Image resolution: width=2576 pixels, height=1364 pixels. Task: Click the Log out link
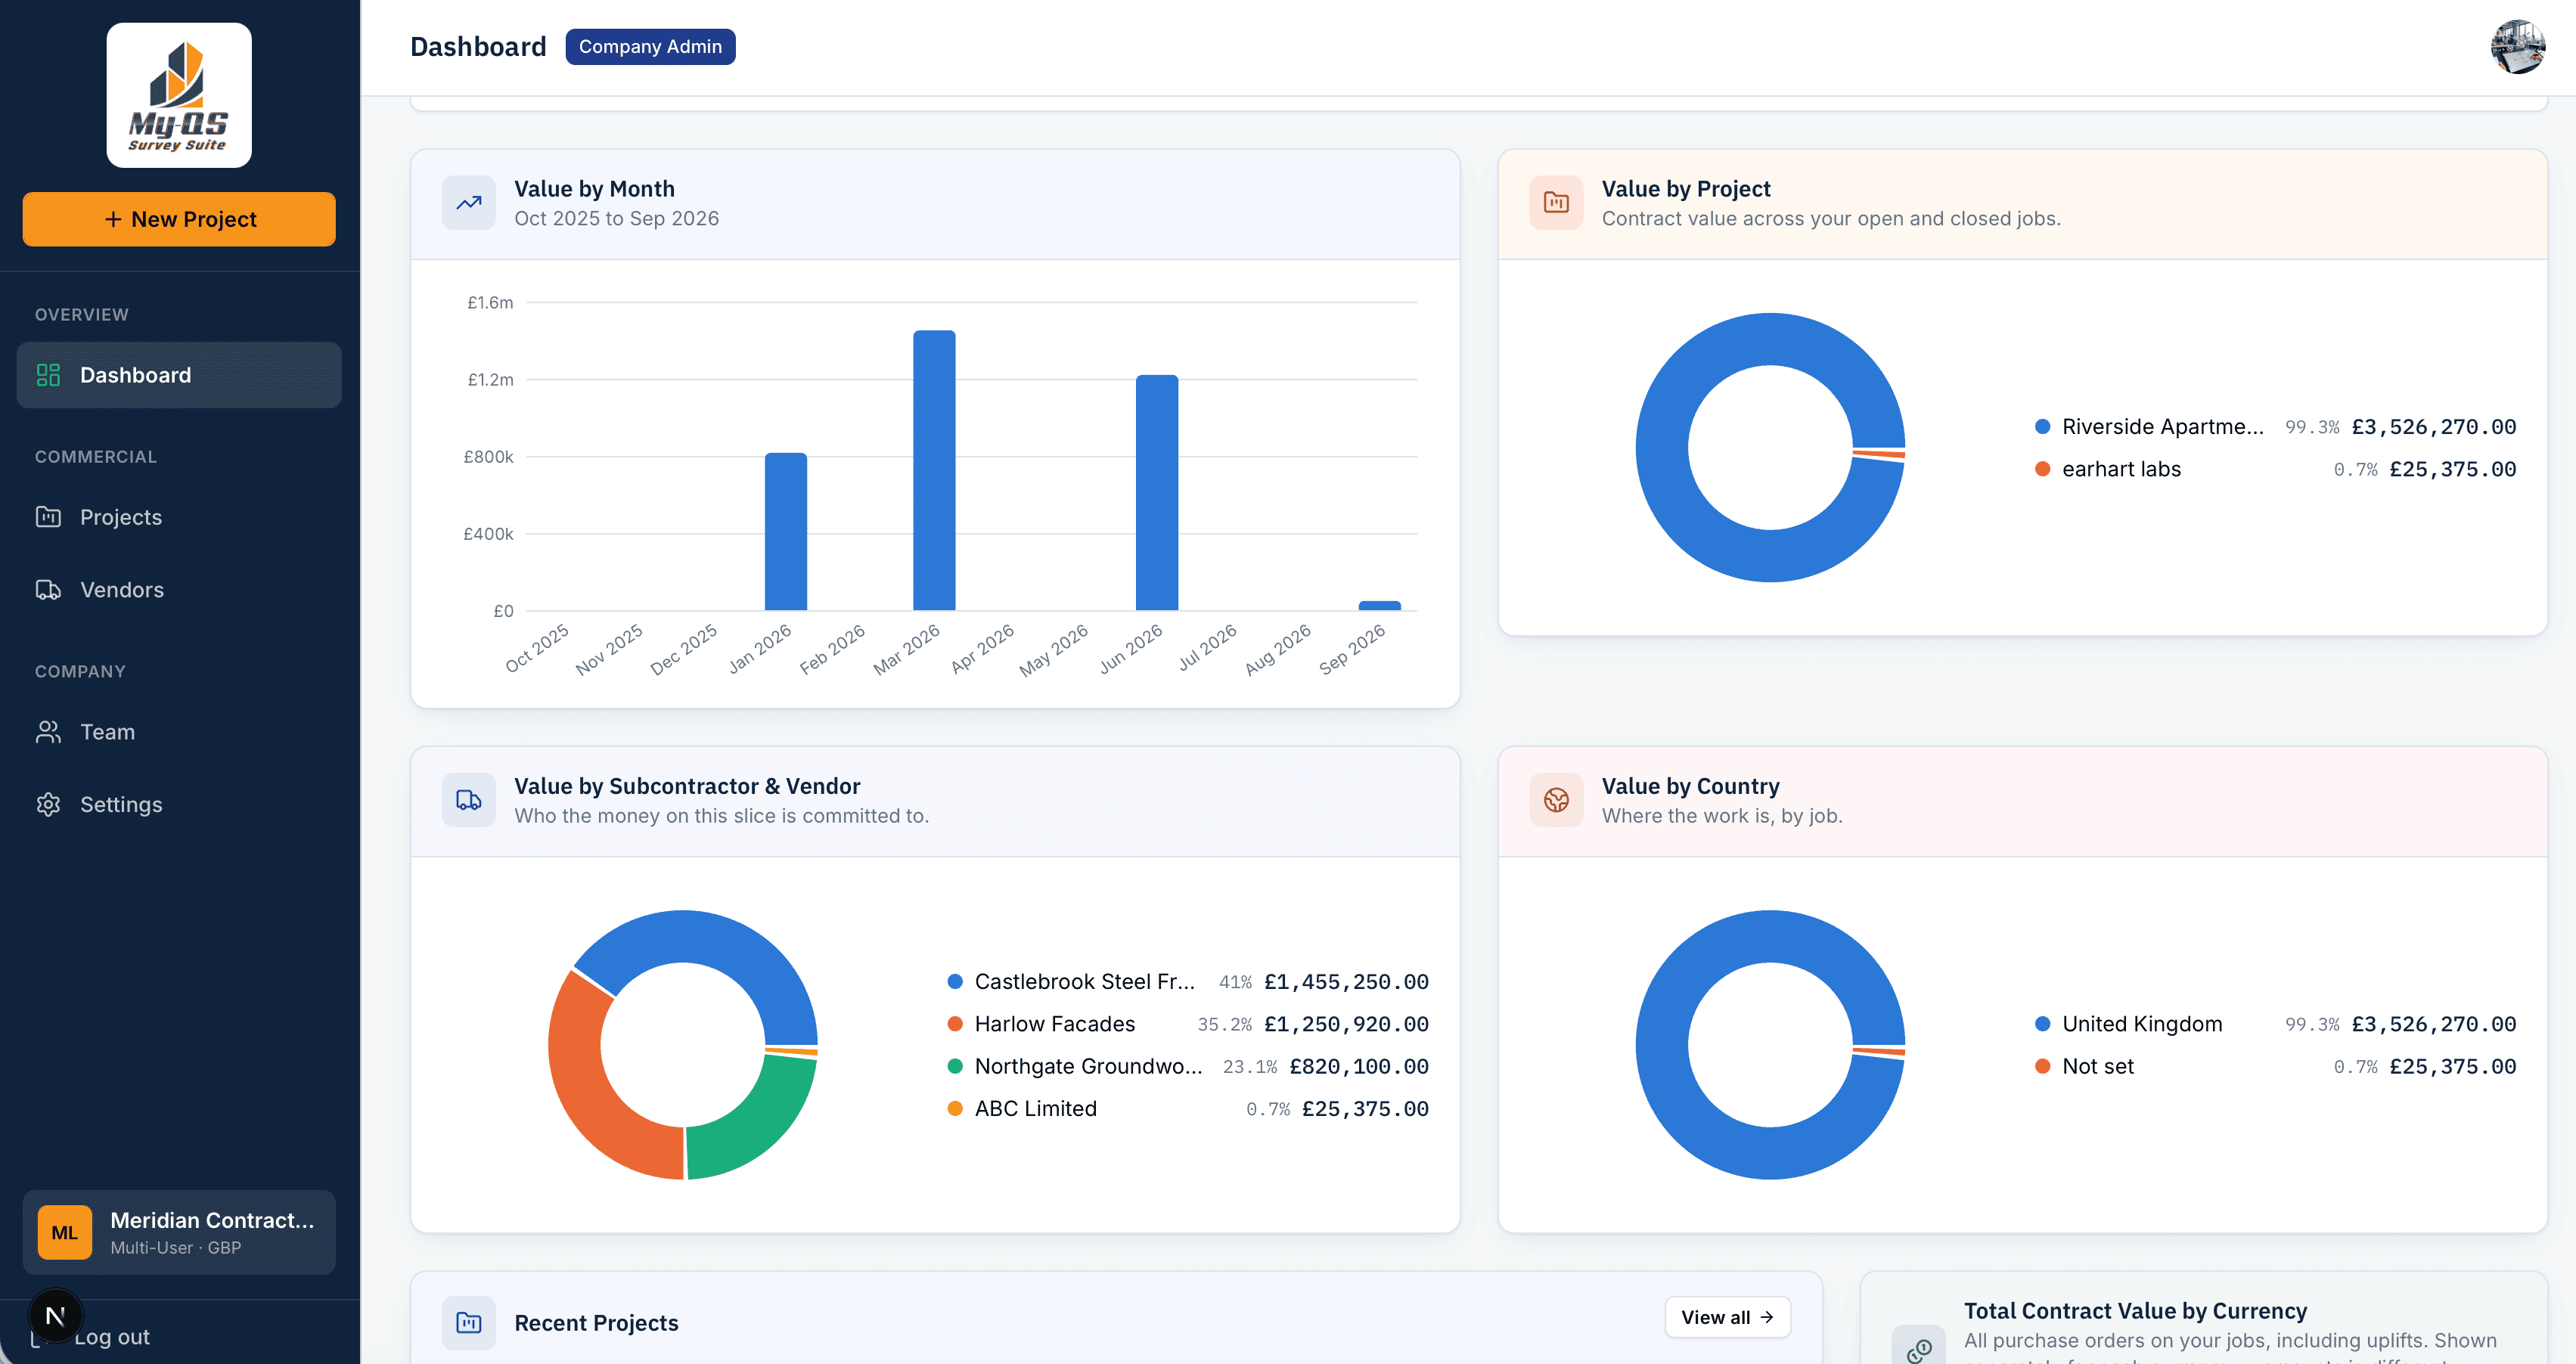(112, 1337)
